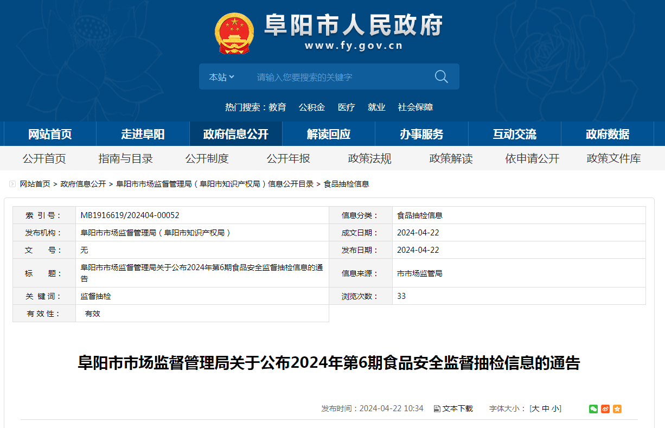Select 公开年报 in the sub navigation

point(288,158)
